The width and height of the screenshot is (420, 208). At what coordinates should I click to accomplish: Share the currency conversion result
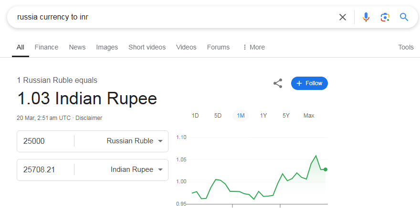[x=278, y=83]
